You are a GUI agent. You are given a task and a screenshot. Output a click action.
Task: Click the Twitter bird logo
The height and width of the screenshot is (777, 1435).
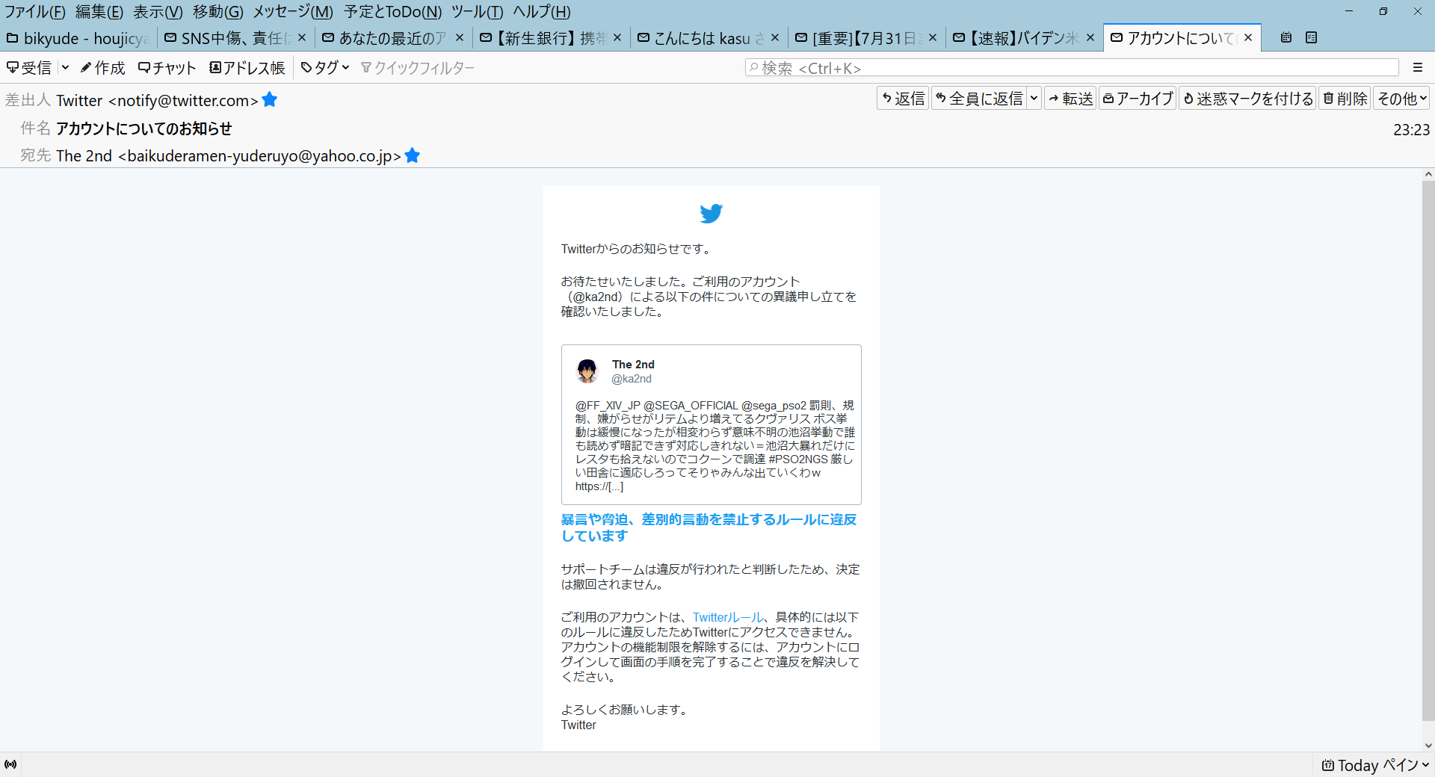click(x=712, y=214)
